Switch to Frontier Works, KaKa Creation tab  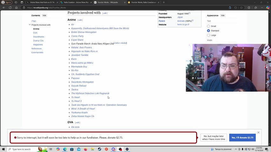tap(143, 3)
